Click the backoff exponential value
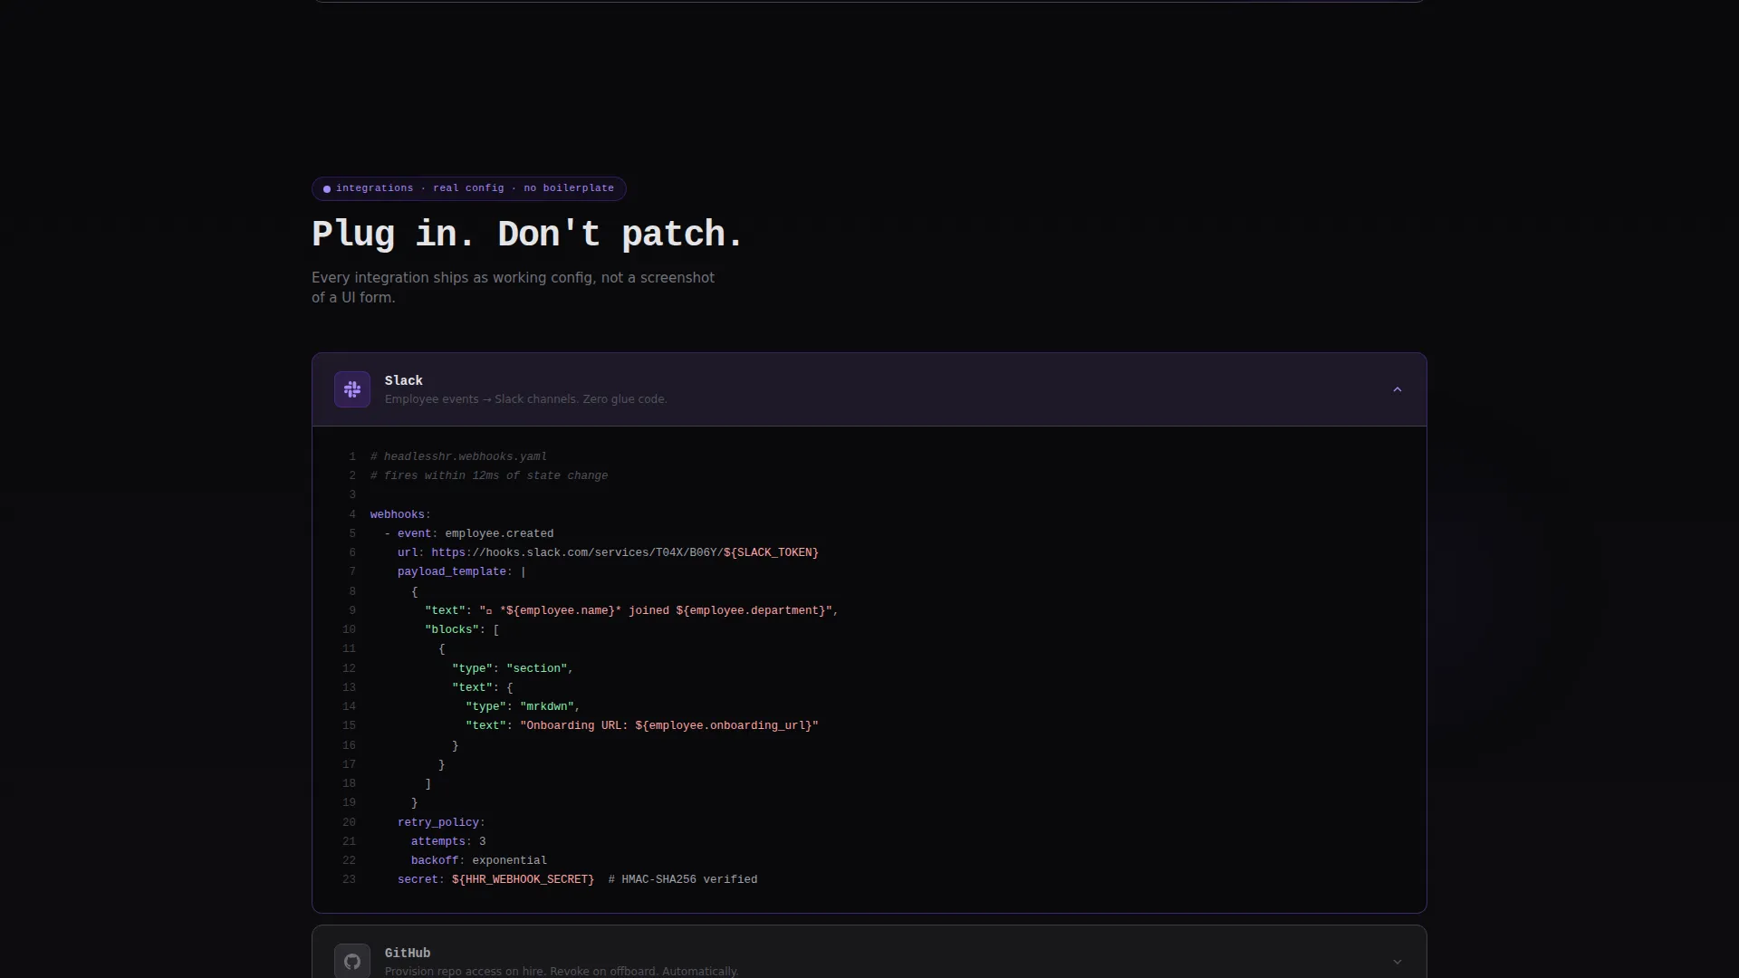 point(509,860)
